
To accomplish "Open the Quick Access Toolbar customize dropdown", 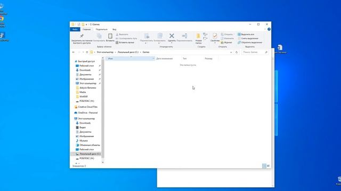I will point(86,24).
